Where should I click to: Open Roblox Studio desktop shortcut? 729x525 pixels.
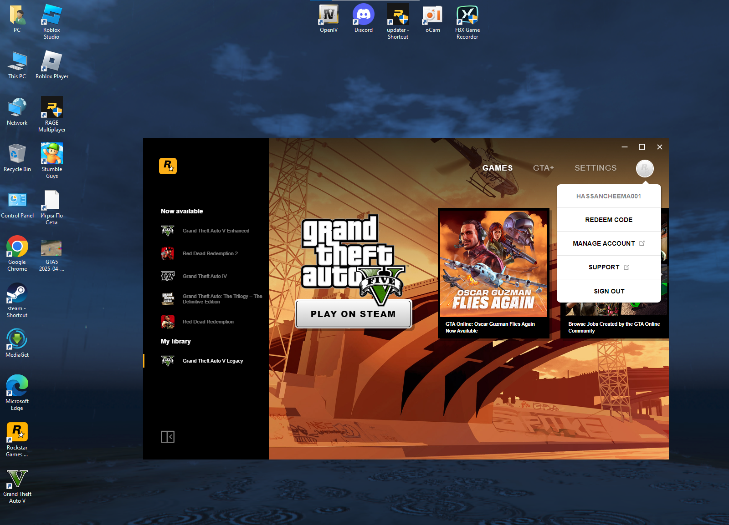click(x=51, y=21)
